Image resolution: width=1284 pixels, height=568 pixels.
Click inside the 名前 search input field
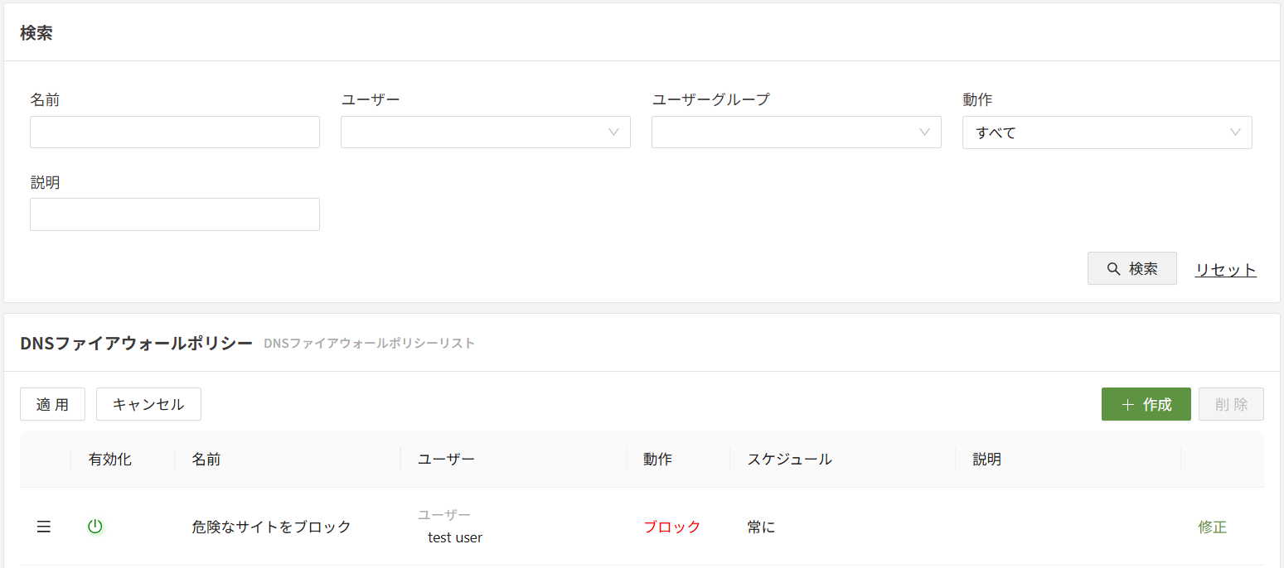point(174,132)
